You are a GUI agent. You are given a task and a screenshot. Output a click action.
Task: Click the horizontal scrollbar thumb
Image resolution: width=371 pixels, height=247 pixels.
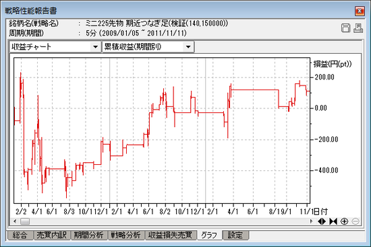pyautogui.click(x=25, y=221)
